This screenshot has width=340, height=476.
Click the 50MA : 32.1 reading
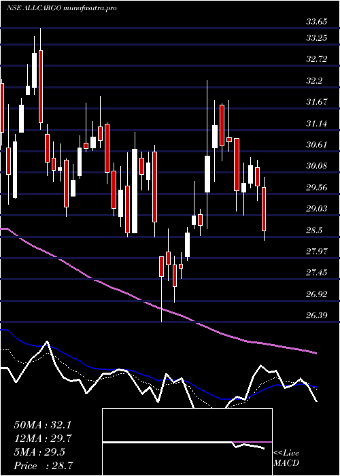tap(42, 425)
